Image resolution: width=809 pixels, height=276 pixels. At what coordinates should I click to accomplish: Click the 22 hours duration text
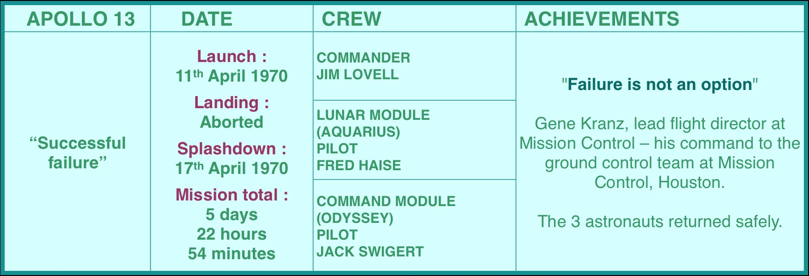click(232, 234)
